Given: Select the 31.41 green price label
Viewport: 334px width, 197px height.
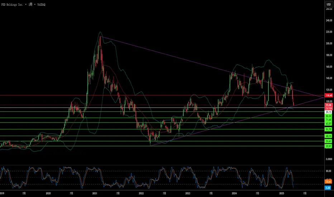Looking at the screenshot, I should (328, 141).
